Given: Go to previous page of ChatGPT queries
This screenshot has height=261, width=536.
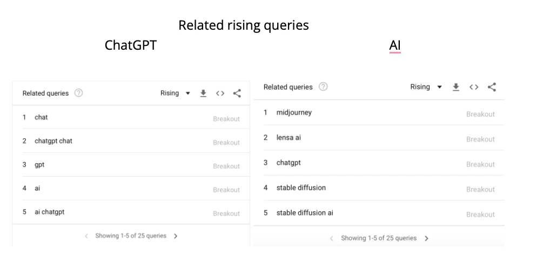Looking at the screenshot, I should [x=86, y=236].
